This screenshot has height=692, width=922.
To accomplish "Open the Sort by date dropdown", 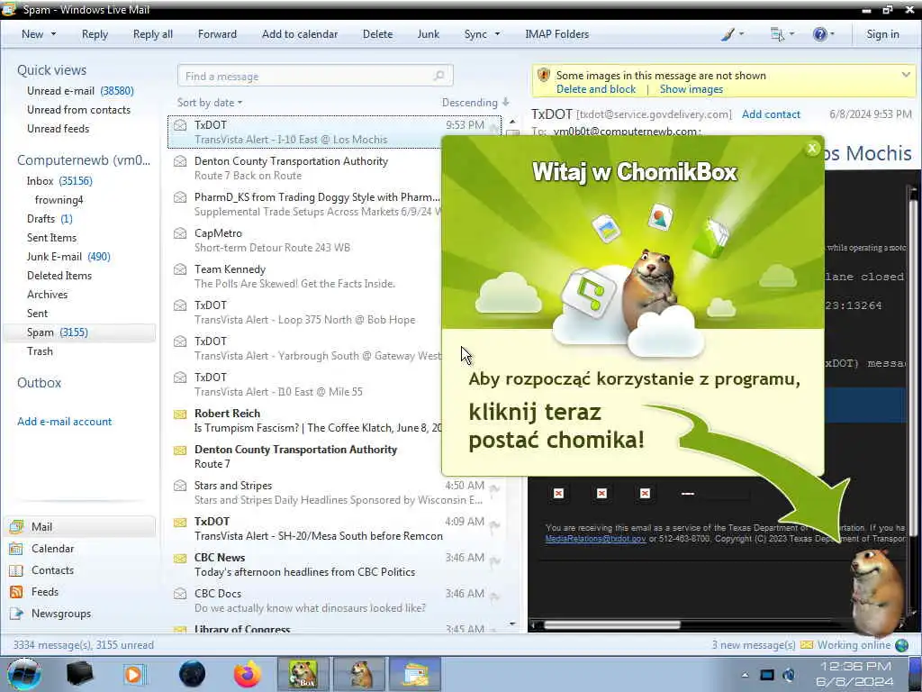I will coord(209,103).
